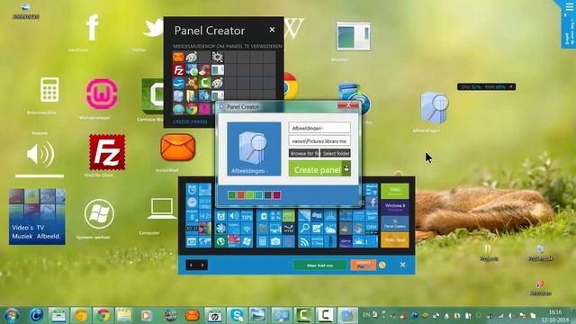
Task: Click the Select folder button
Action: [x=336, y=153]
